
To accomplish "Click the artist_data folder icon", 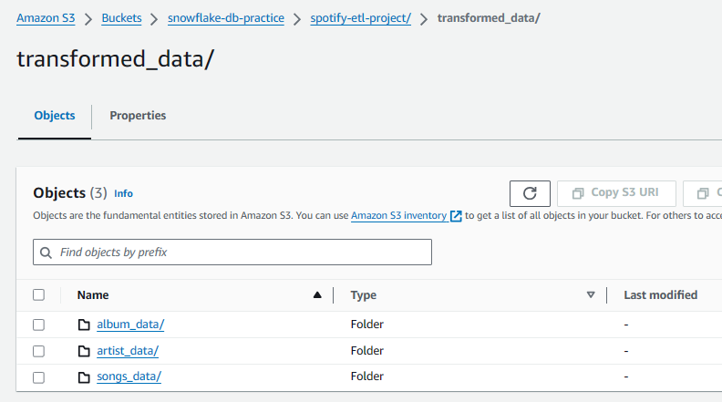I will pyautogui.click(x=84, y=351).
